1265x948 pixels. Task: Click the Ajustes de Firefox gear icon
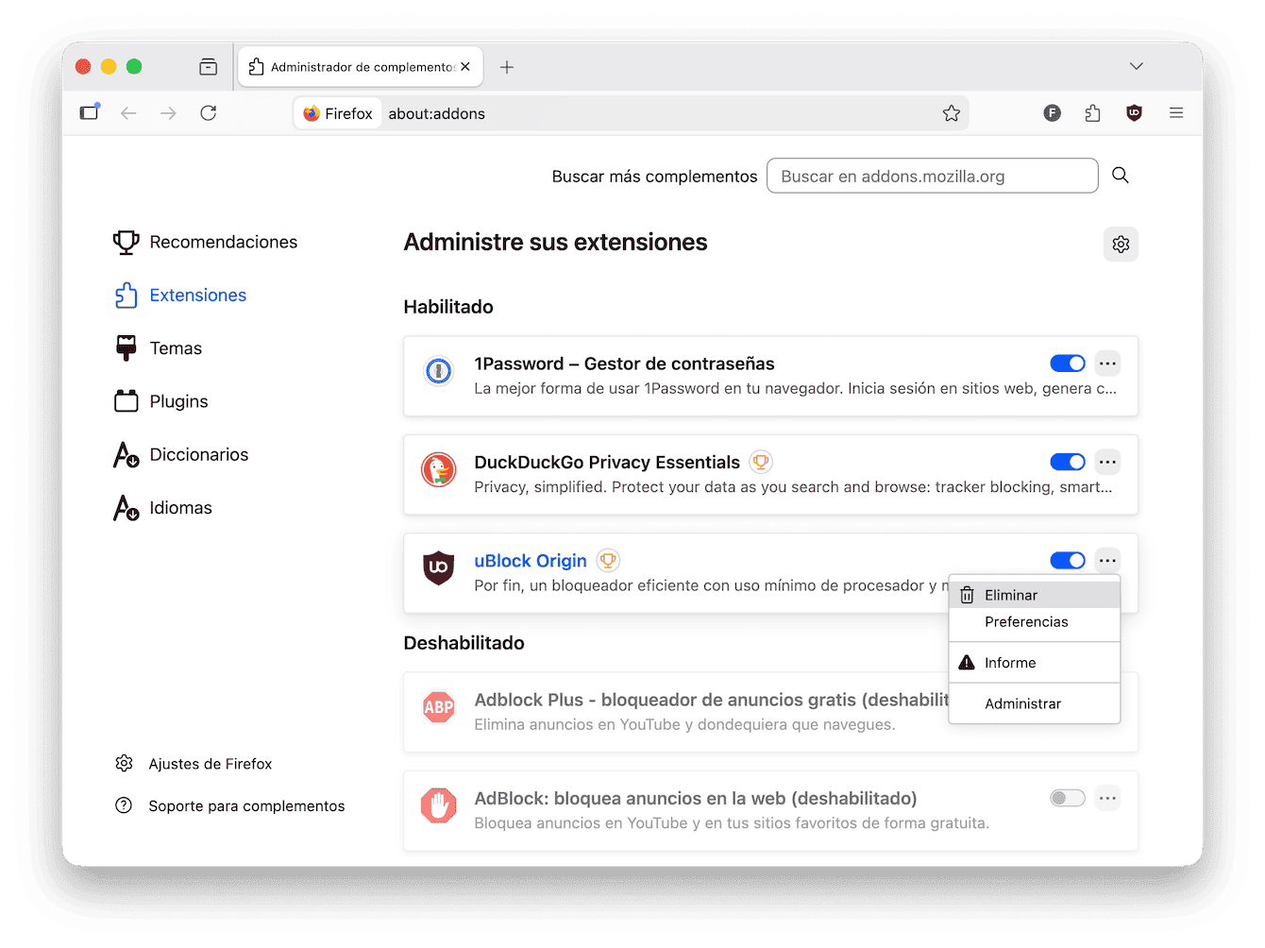tap(124, 763)
